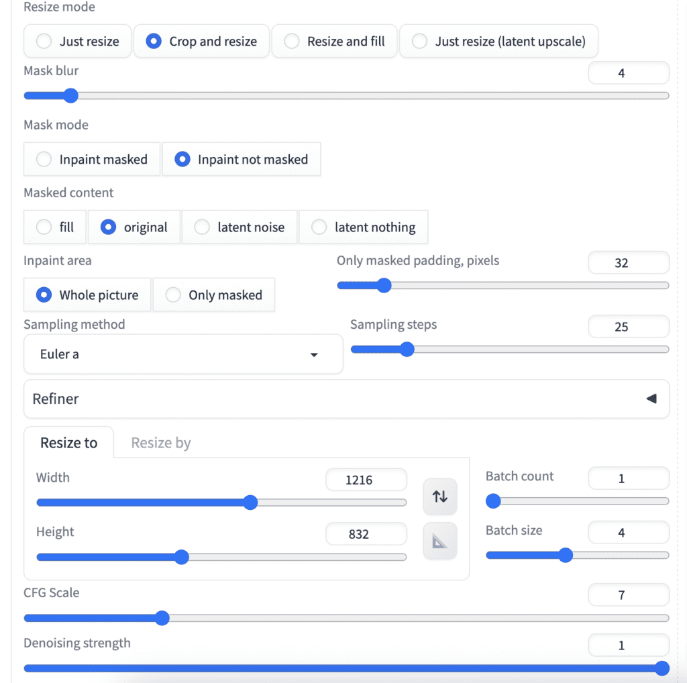Click the Resize mode label

click(59, 7)
